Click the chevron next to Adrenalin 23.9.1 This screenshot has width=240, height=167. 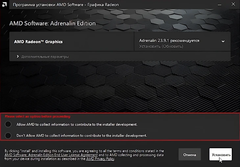tap(223, 42)
